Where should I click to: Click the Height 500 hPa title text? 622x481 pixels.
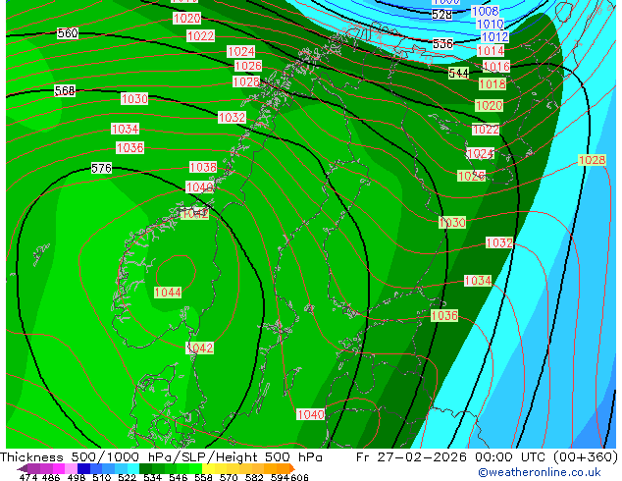270,457
